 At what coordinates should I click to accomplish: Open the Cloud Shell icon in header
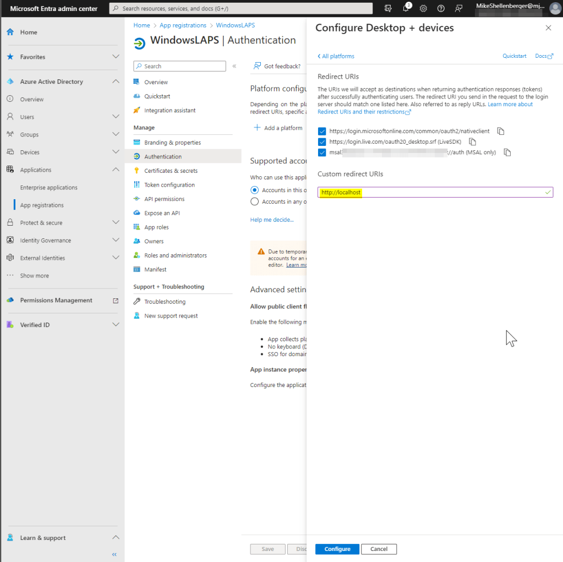(x=389, y=8)
